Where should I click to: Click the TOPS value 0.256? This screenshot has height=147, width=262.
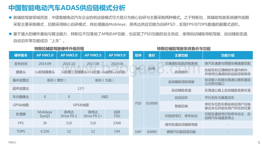(45, 131)
